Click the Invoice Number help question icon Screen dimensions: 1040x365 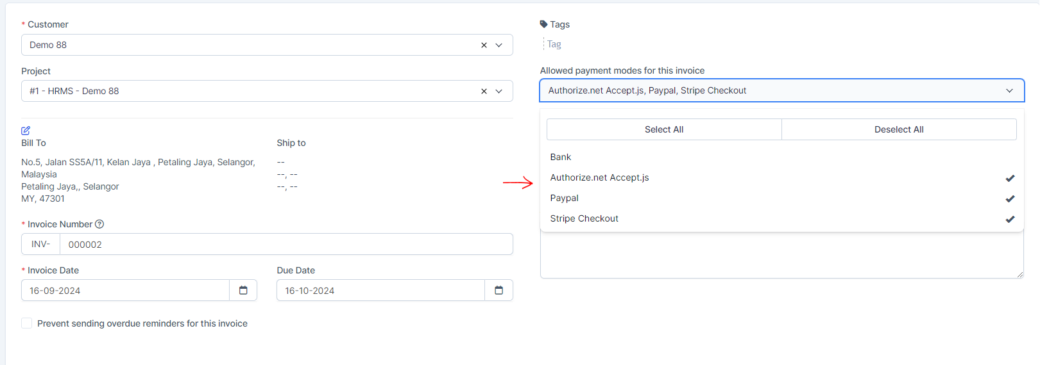pyautogui.click(x=99, y=224)
